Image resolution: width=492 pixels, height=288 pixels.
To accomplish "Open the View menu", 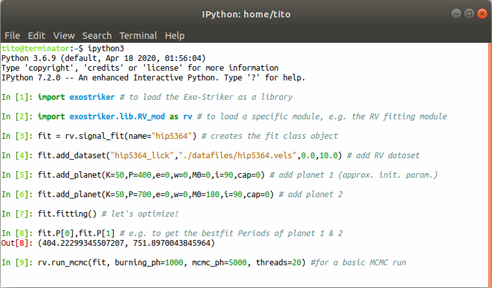I will [x=64, y=36].
